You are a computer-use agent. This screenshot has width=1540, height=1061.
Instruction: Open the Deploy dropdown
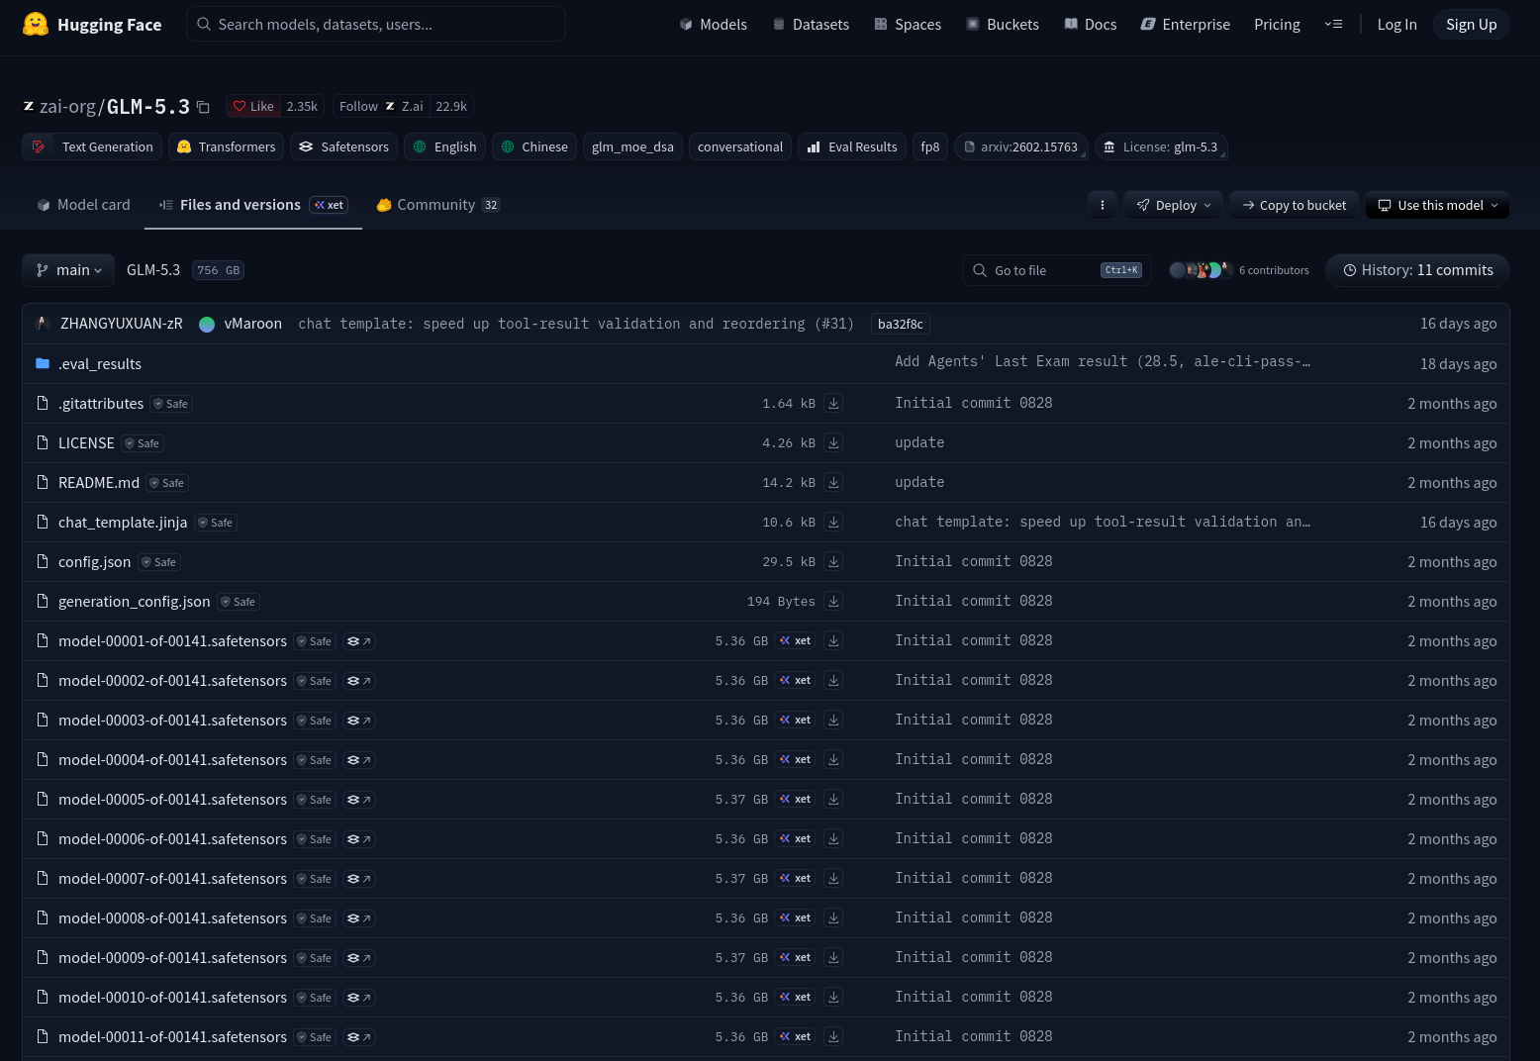pos(1173,205)
